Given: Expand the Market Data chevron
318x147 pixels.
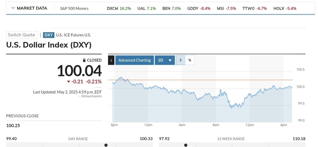Looking at the screenshot, I should click(13, 8).
